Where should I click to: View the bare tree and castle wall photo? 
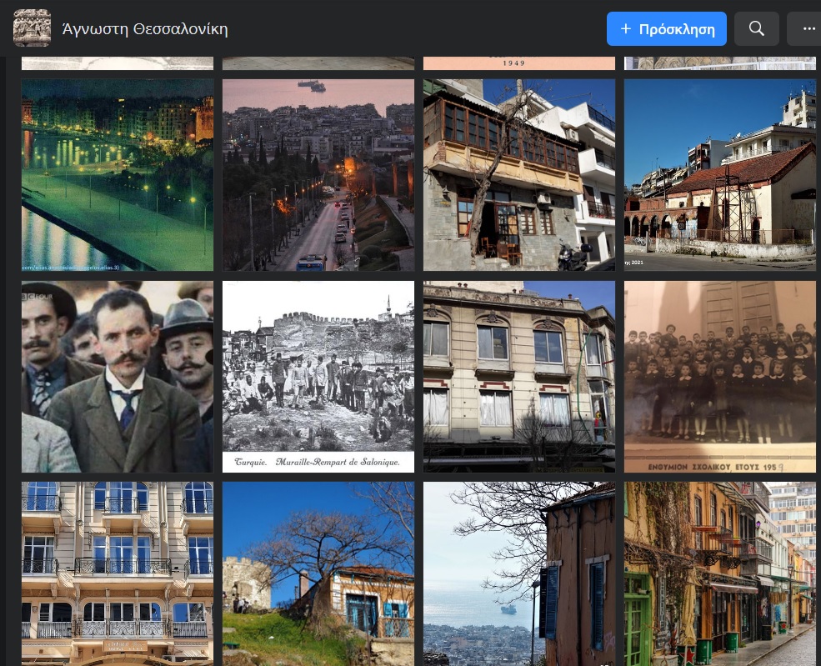tap(318, 573)
